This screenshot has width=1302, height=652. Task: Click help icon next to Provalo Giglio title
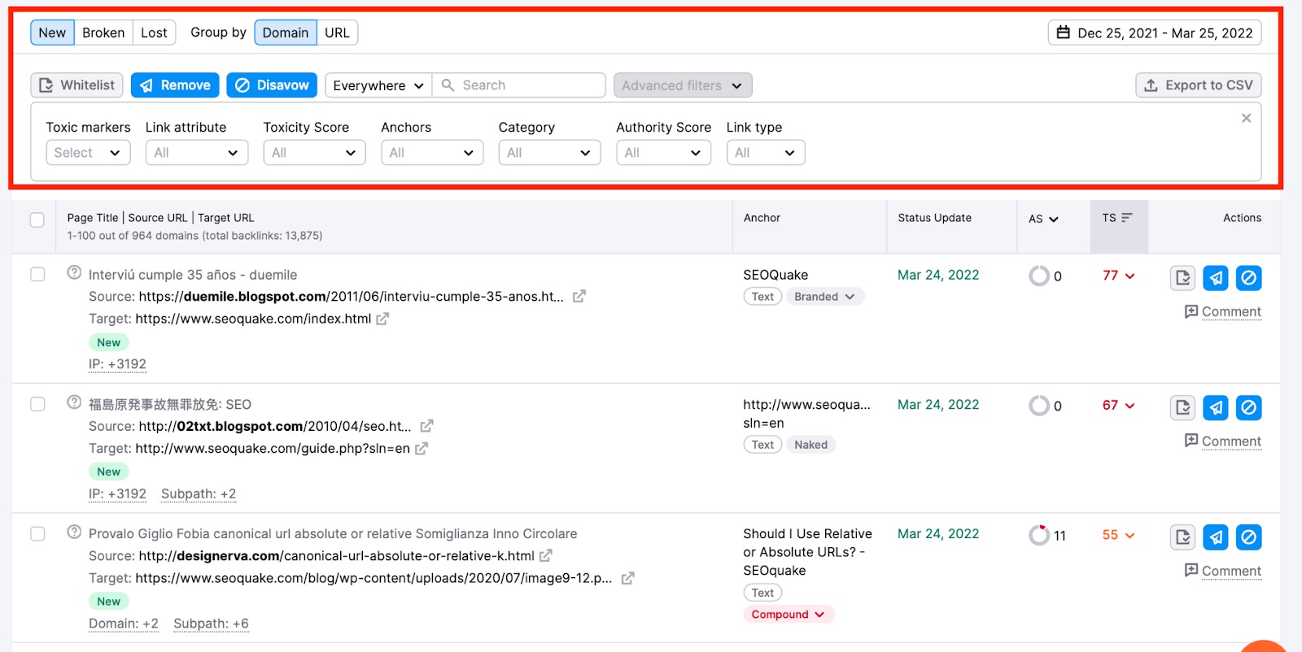[74, 532]
